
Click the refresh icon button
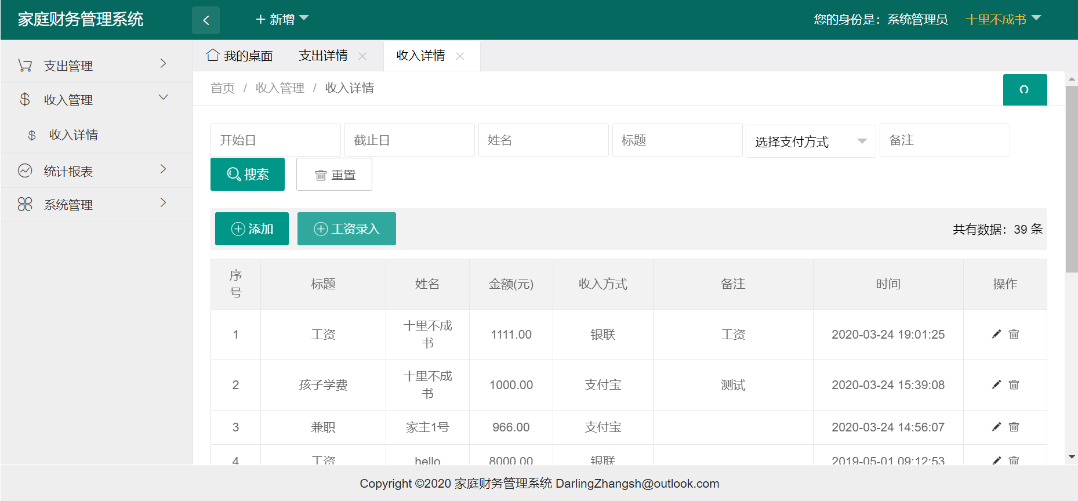[x=1024, y=89]
